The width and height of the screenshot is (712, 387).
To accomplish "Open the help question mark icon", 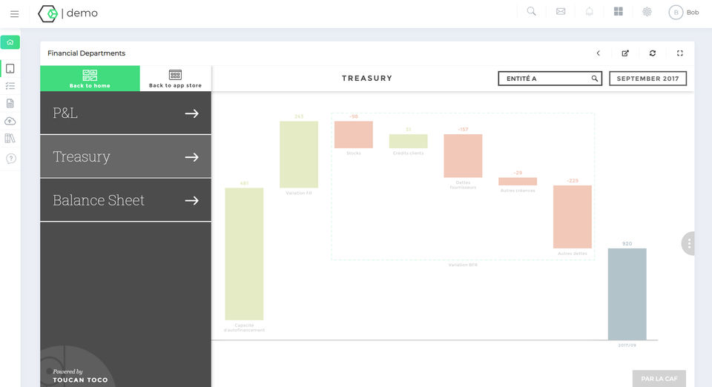I will tap(10, 158).
